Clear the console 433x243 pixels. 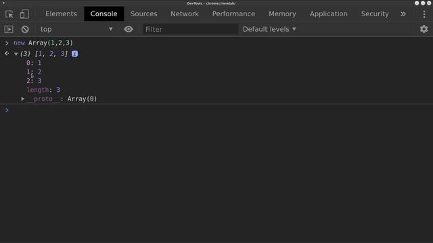pos(25,29)
